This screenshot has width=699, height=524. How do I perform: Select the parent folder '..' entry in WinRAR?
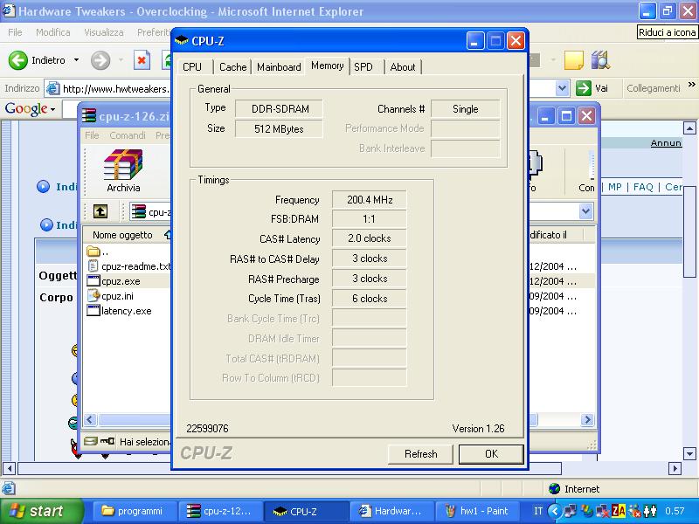coord(98,252)
